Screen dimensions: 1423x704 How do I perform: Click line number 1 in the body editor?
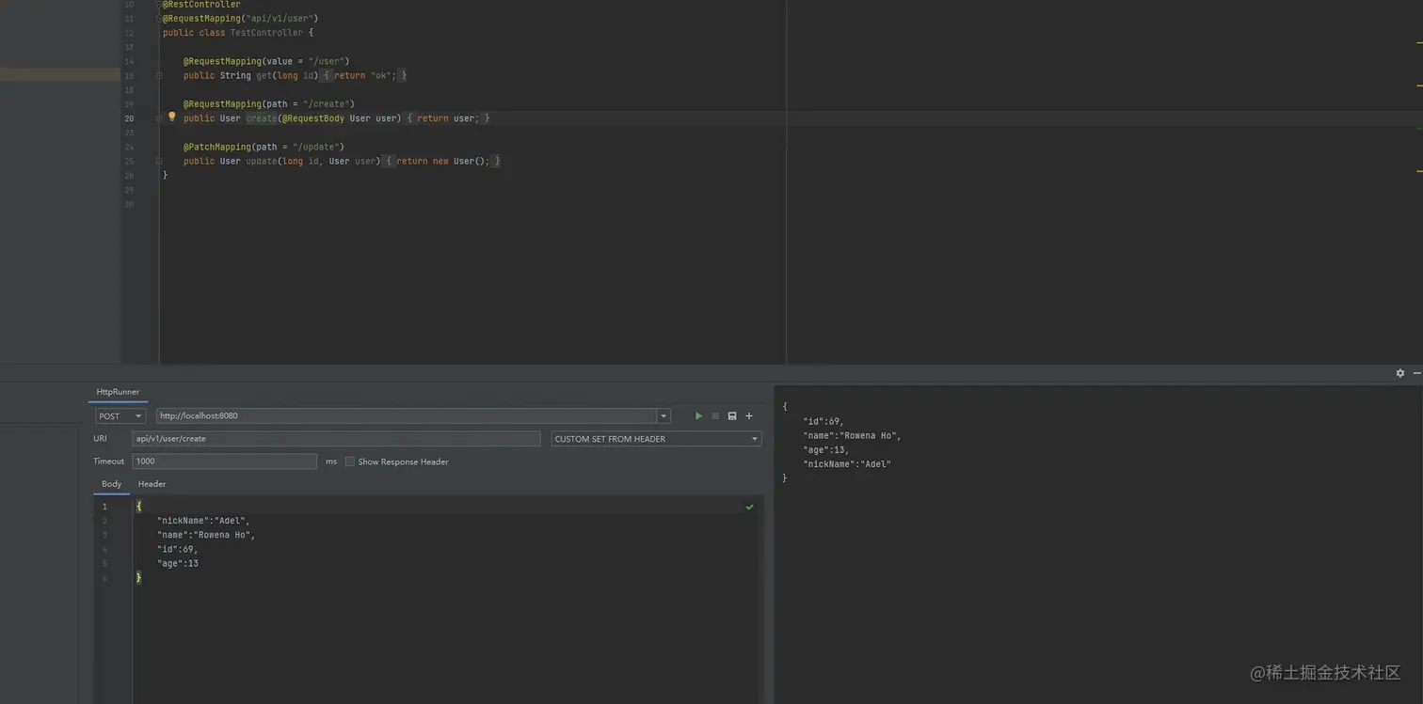click(x=104, y=507)
